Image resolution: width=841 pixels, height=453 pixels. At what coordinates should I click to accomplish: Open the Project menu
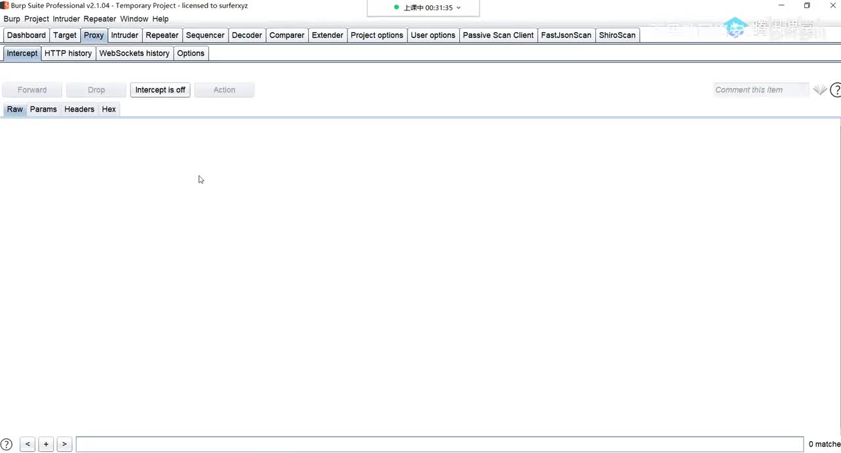(37, 19)
